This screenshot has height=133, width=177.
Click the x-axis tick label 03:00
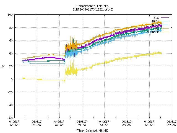click(x=82, y=125)
